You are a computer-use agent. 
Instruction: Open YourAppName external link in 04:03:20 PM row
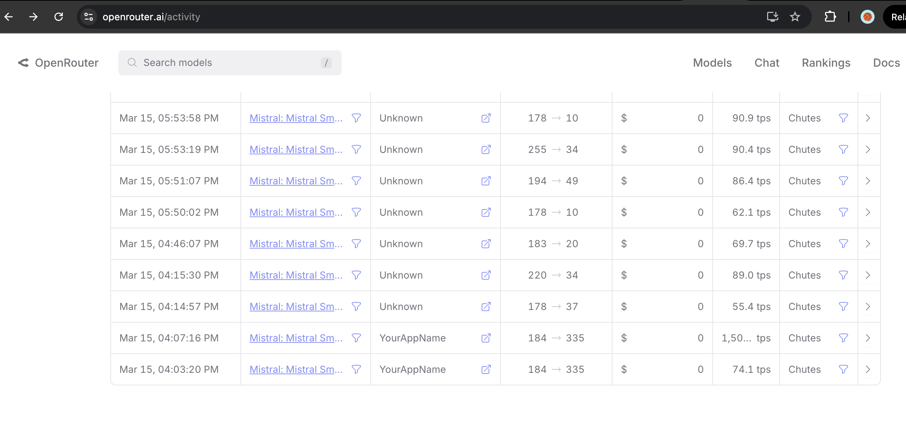point(486,370)
